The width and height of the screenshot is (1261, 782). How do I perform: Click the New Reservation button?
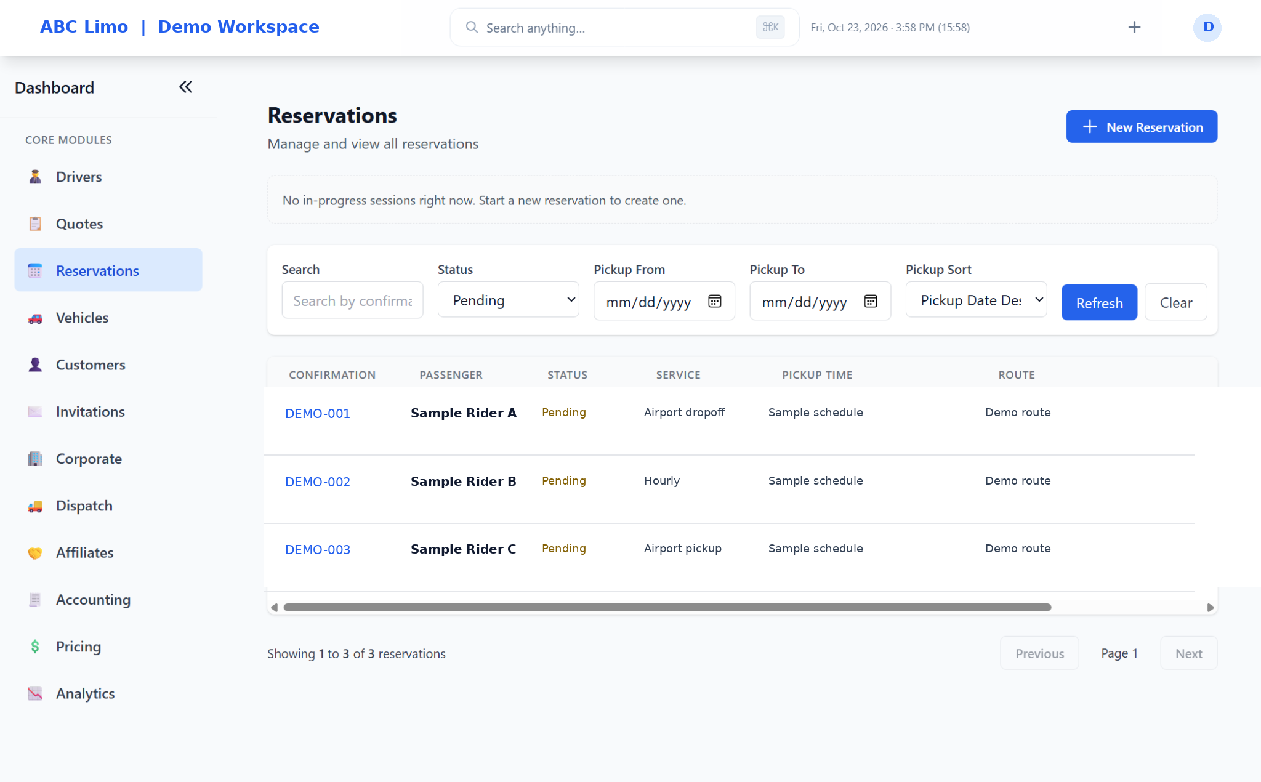click(x=1142, y=127)
